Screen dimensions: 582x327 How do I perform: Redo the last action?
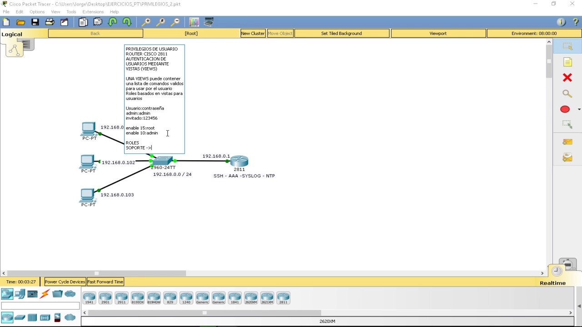click(127, 22)
